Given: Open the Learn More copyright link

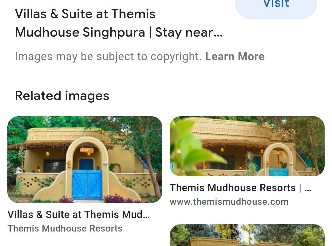Looking at the screenshot, I should (x=235, y=56).
